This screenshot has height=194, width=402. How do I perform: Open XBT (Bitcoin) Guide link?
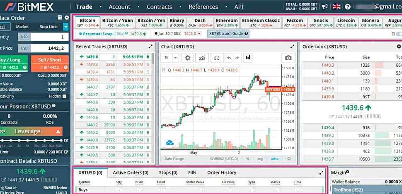228,34
